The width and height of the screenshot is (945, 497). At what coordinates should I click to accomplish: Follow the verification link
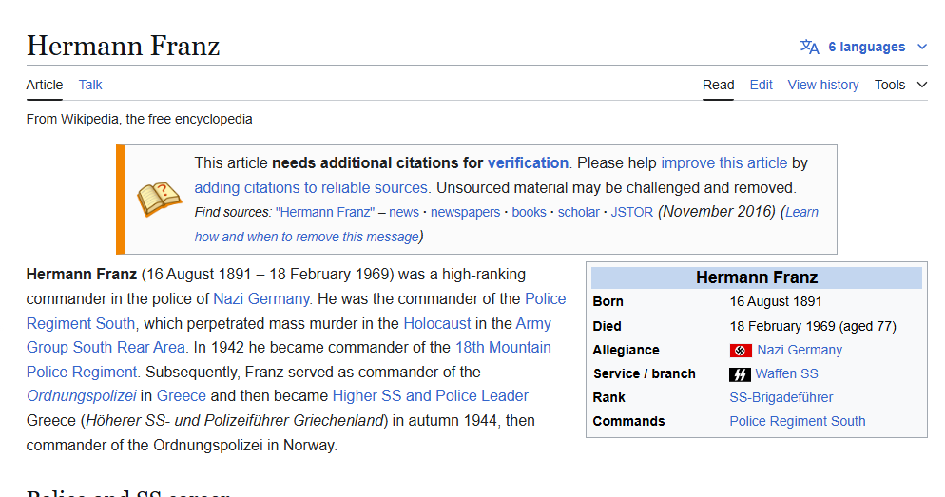coord(528,163)
